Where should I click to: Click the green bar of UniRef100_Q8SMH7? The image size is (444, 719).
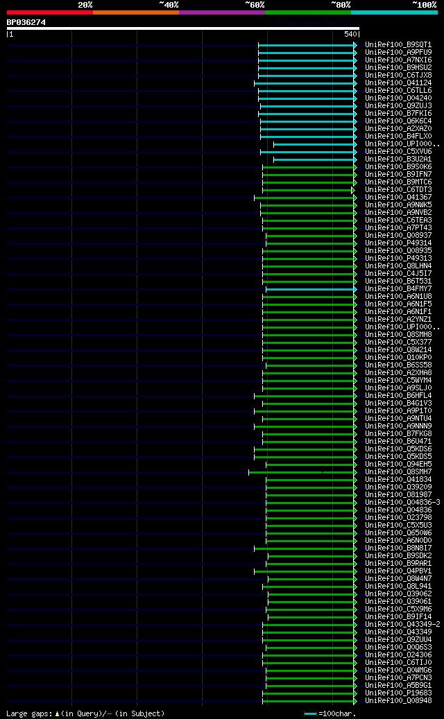[301, 472]
